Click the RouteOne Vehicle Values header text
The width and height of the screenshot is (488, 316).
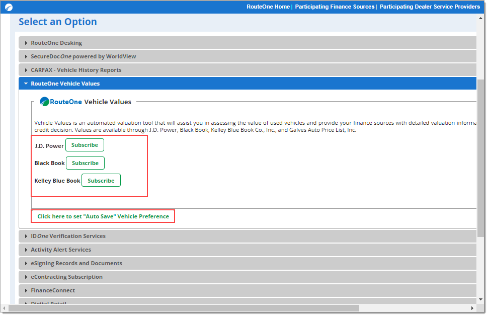pyautogui.click(x=65, y=84)
